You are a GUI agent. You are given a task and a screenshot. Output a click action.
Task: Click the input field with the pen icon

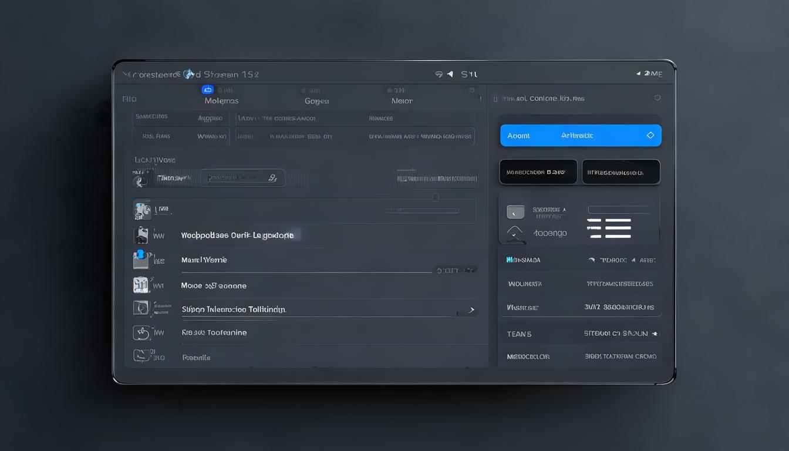click(x=242, y=178)
